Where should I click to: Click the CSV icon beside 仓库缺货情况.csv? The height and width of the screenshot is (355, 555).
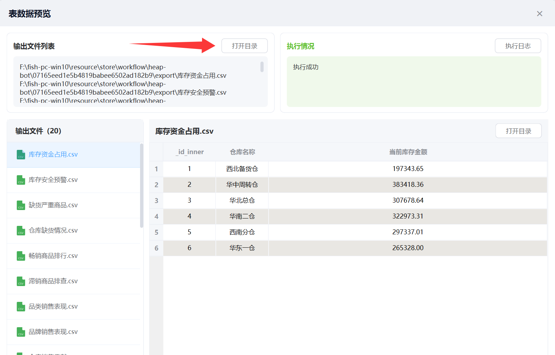point(21,231)
